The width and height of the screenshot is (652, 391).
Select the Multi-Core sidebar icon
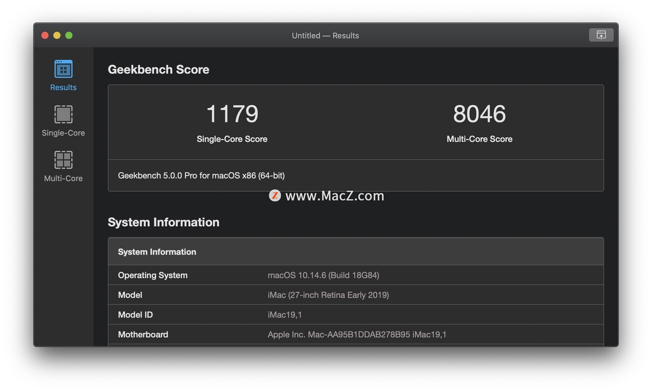click(x=63, y=160)
